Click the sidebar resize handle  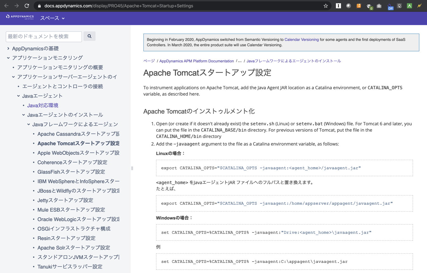[x=132, y=168]
